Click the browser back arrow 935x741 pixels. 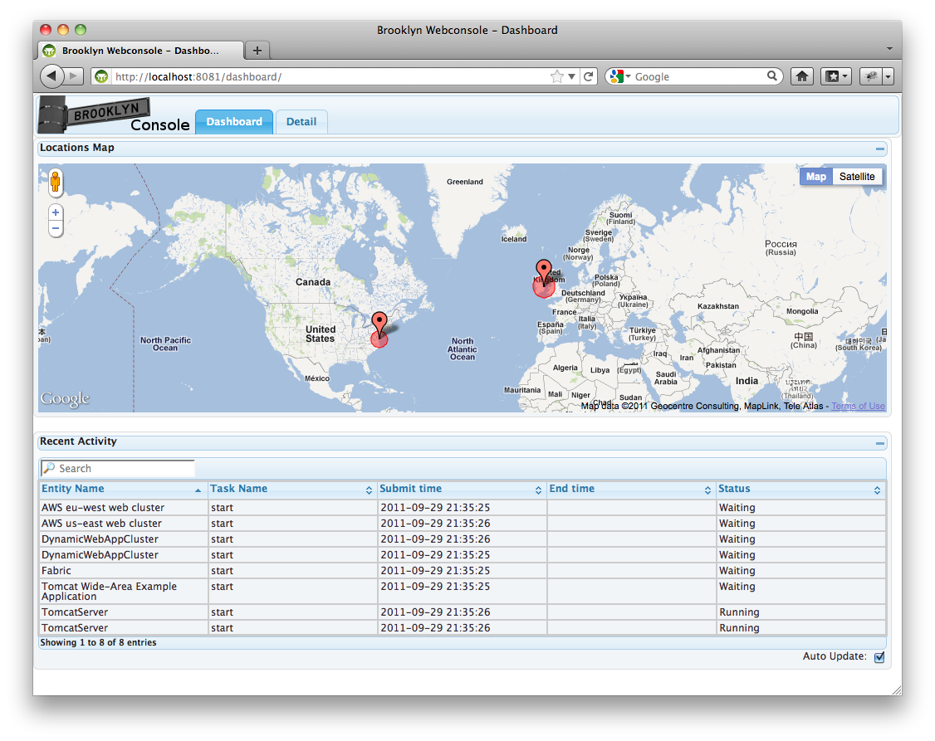pyautogui.click(x=52, y=76)
